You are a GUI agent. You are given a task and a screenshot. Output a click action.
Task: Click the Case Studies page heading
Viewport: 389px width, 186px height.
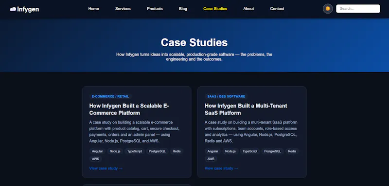194,42
